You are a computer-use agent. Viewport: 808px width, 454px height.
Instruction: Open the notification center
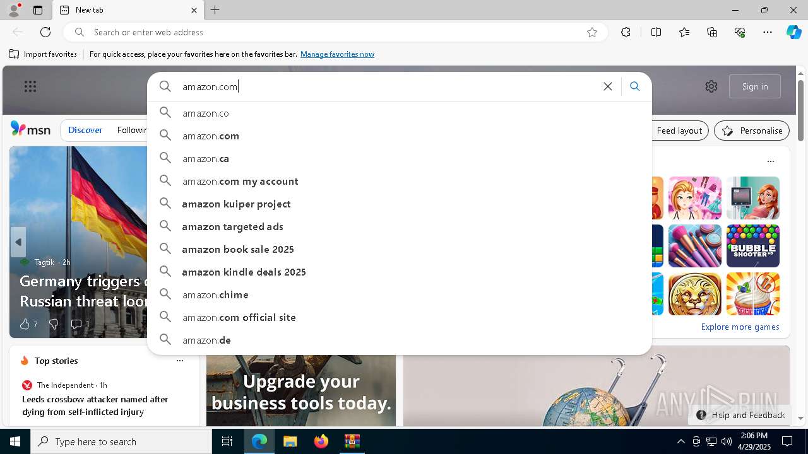coord(787,441)
